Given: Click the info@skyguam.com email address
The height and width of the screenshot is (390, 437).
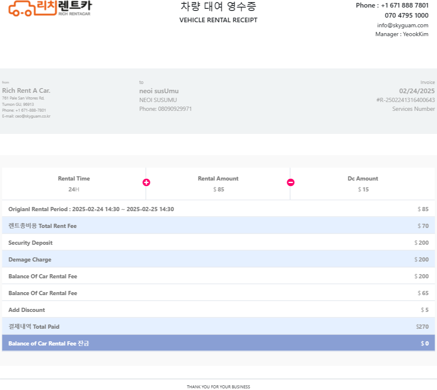Looking at the screenshot, I should point(403,25).
